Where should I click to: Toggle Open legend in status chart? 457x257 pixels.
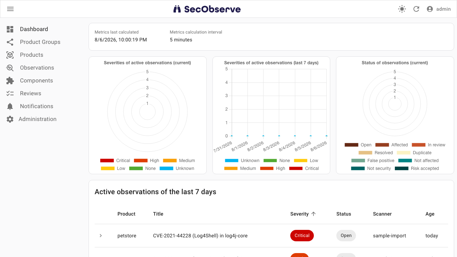coord(358,145)
